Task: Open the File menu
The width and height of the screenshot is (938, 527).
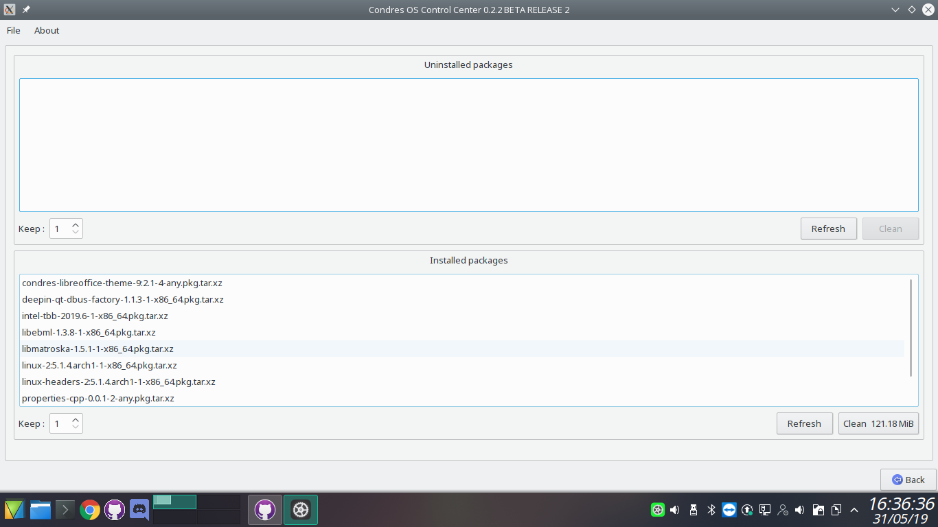Action: (x=14, y=30)
